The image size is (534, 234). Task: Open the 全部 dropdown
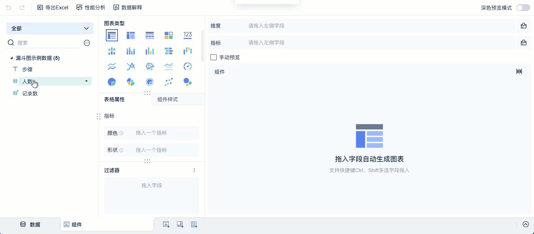tap(50, 28)
